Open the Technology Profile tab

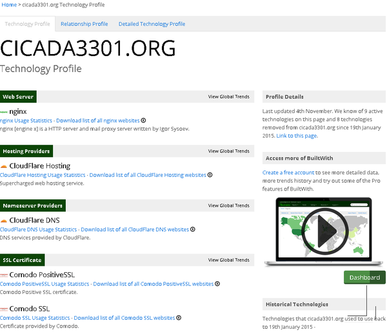[27, 24]
